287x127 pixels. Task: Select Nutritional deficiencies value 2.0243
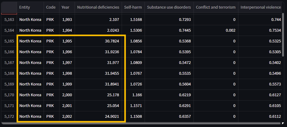click(98, 30)
